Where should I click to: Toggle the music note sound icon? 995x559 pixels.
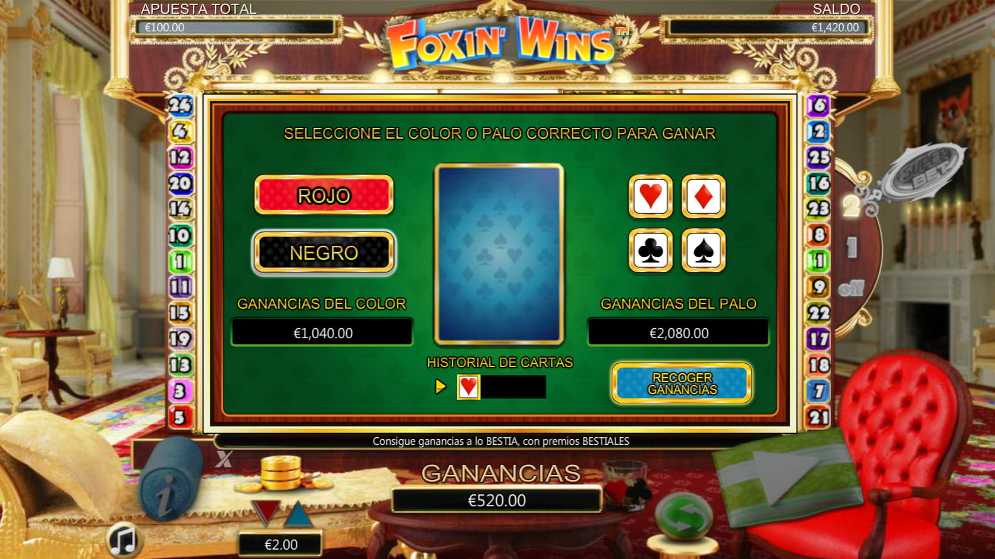click(x=124, y=539)
